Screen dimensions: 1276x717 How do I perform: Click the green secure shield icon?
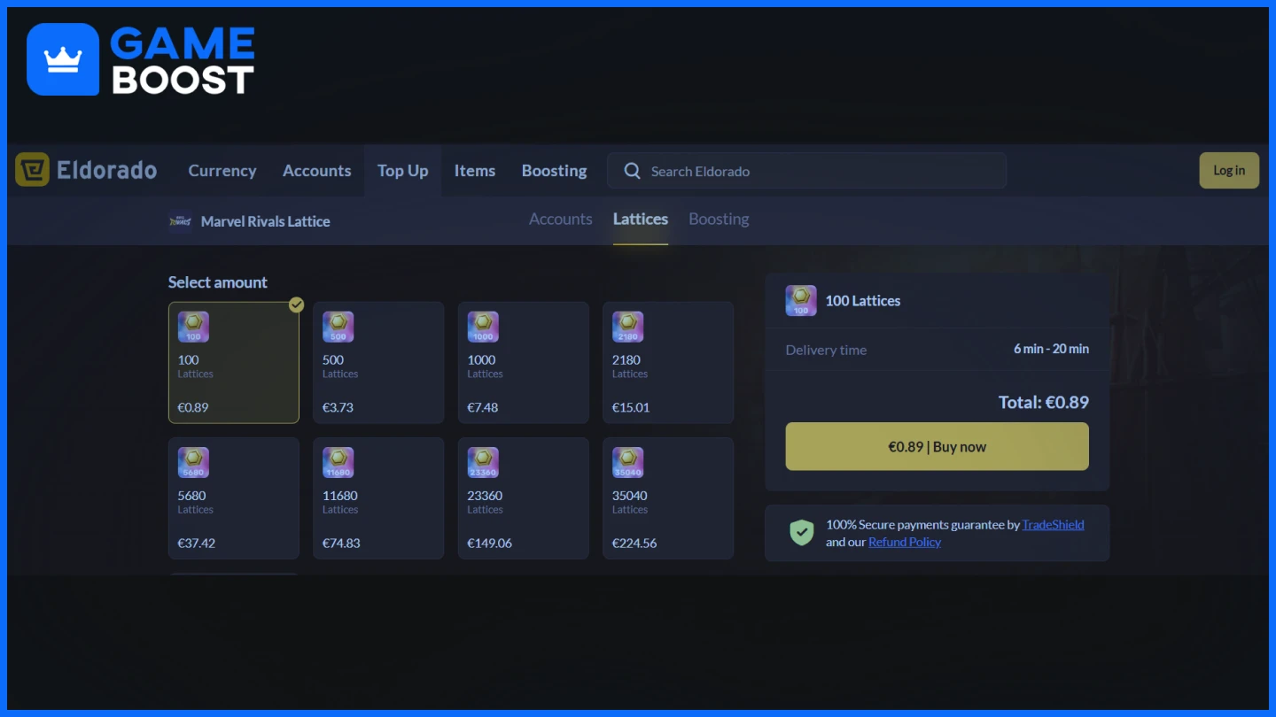(x=801, y=533)
